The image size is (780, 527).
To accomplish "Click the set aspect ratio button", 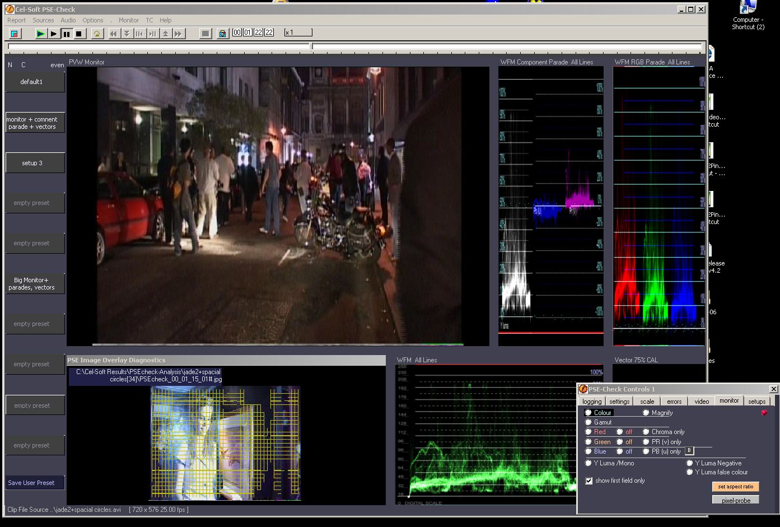I will pos(735,487).
